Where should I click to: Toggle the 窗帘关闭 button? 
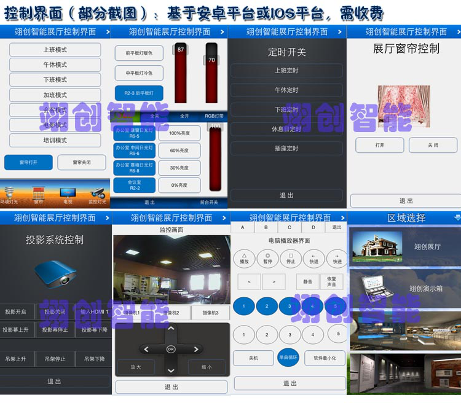[x=82, y=162]
